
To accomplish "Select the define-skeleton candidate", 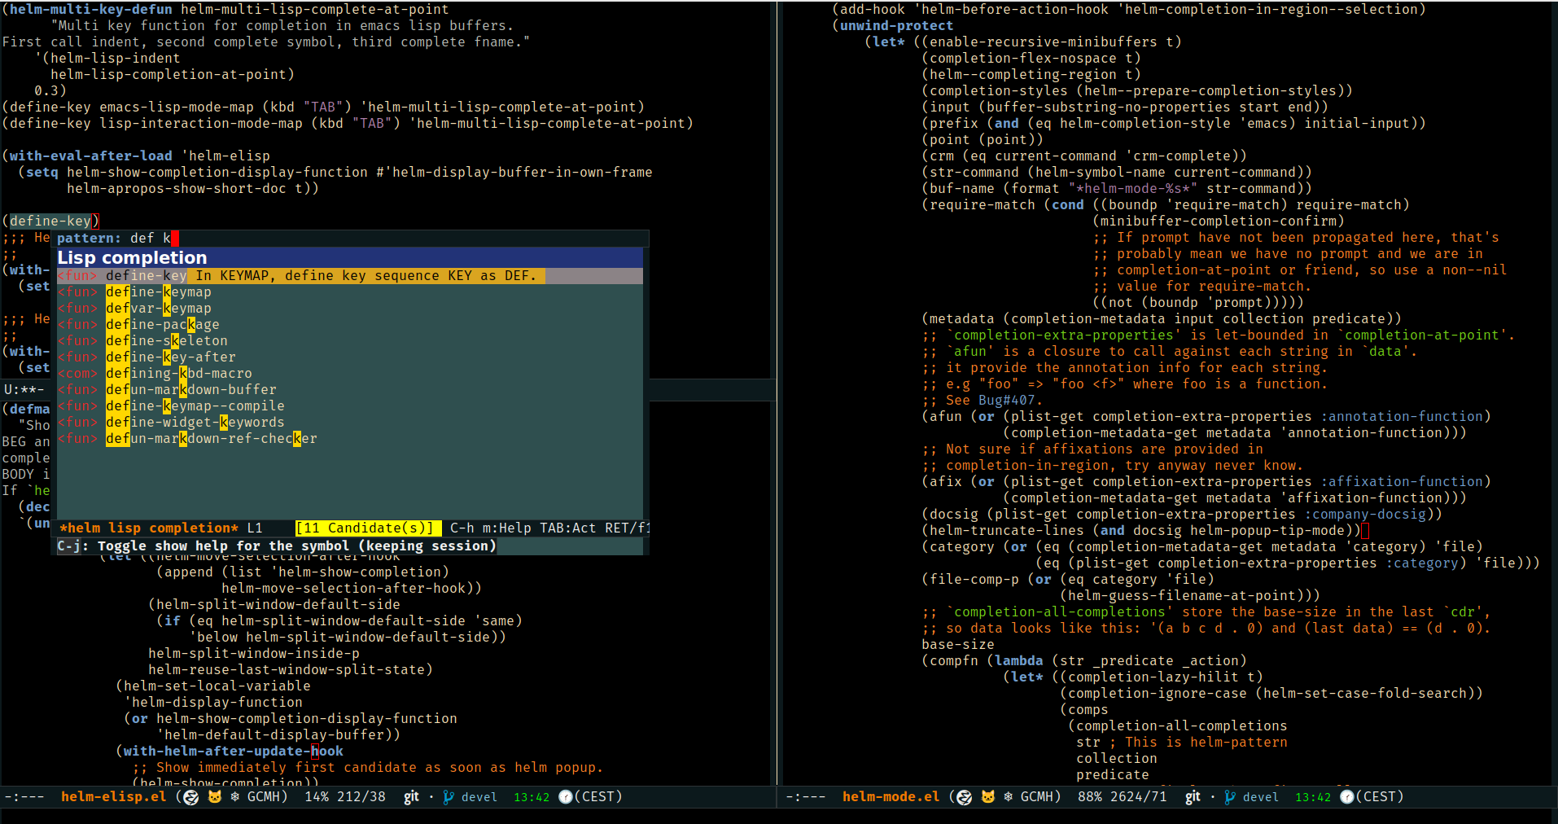I will coord(350,341).
